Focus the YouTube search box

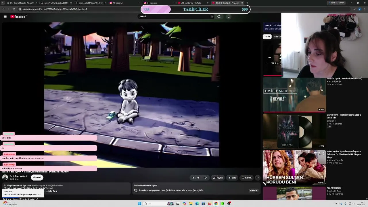(x=174, y=17)
